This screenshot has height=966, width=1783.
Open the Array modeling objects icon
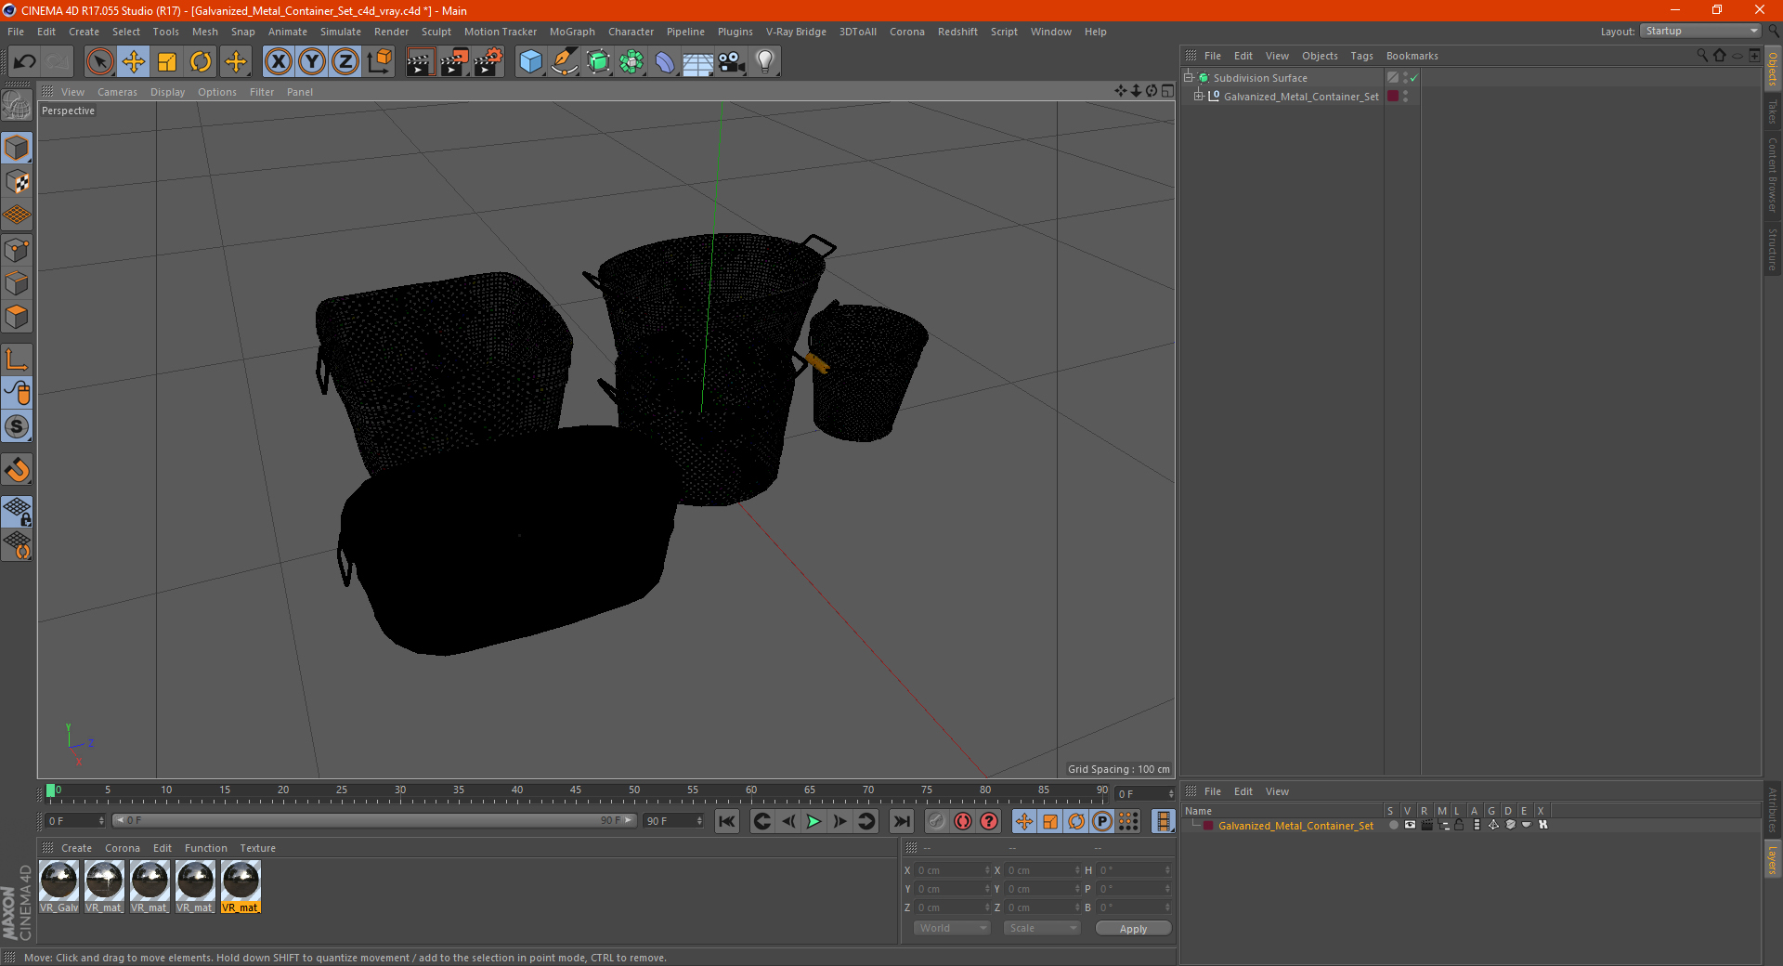pos(631,62)
